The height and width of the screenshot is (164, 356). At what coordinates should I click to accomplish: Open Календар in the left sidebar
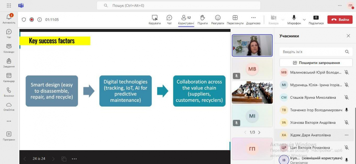click(x=9, y=78)
